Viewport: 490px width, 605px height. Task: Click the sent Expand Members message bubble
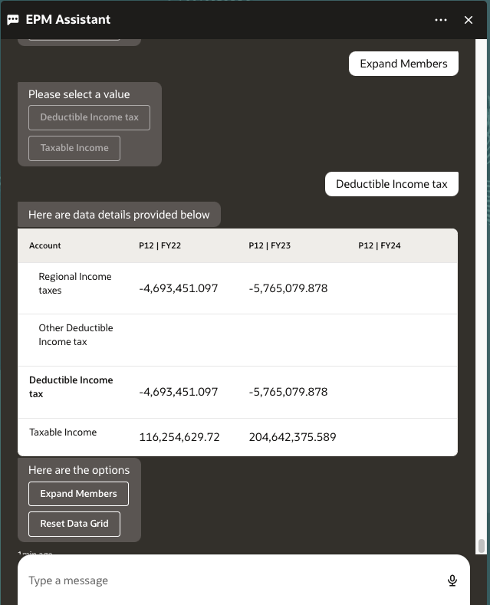(403, 64)
